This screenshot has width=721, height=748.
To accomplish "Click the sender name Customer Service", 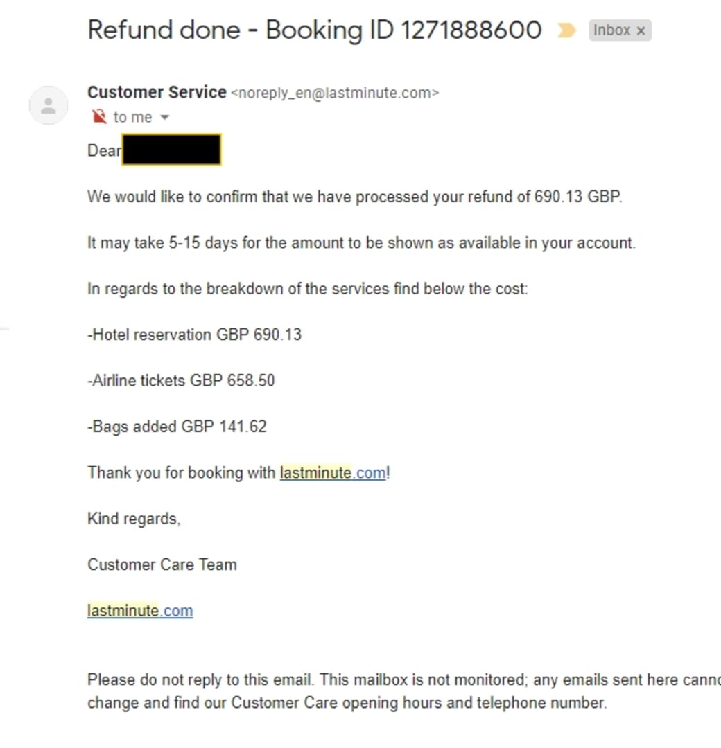I will [157, 92].
